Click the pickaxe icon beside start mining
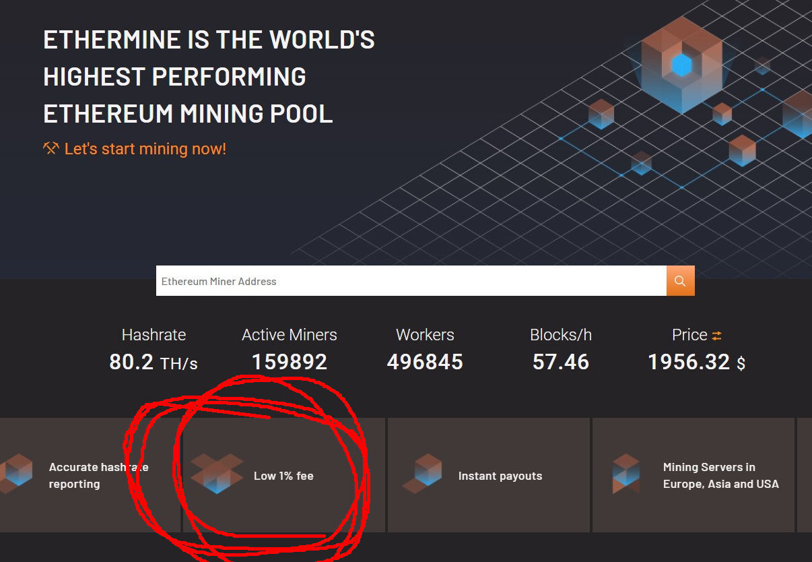 pos(51,148)
